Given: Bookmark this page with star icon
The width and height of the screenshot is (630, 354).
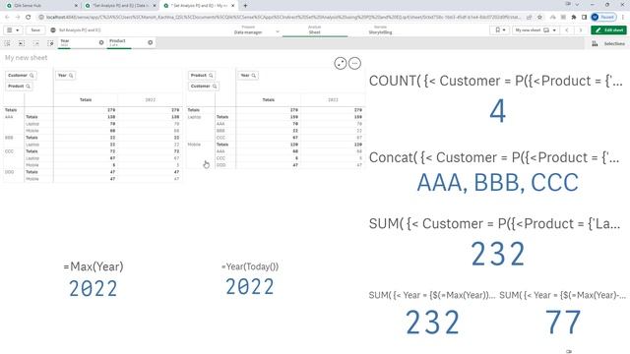Looking at the screenshot, I should click(539, 18).
